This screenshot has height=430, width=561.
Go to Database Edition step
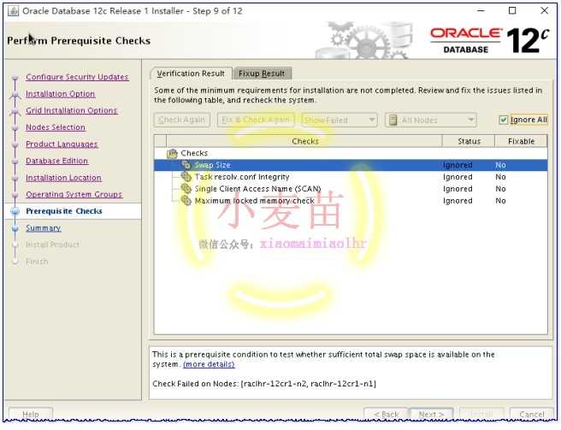57,161
